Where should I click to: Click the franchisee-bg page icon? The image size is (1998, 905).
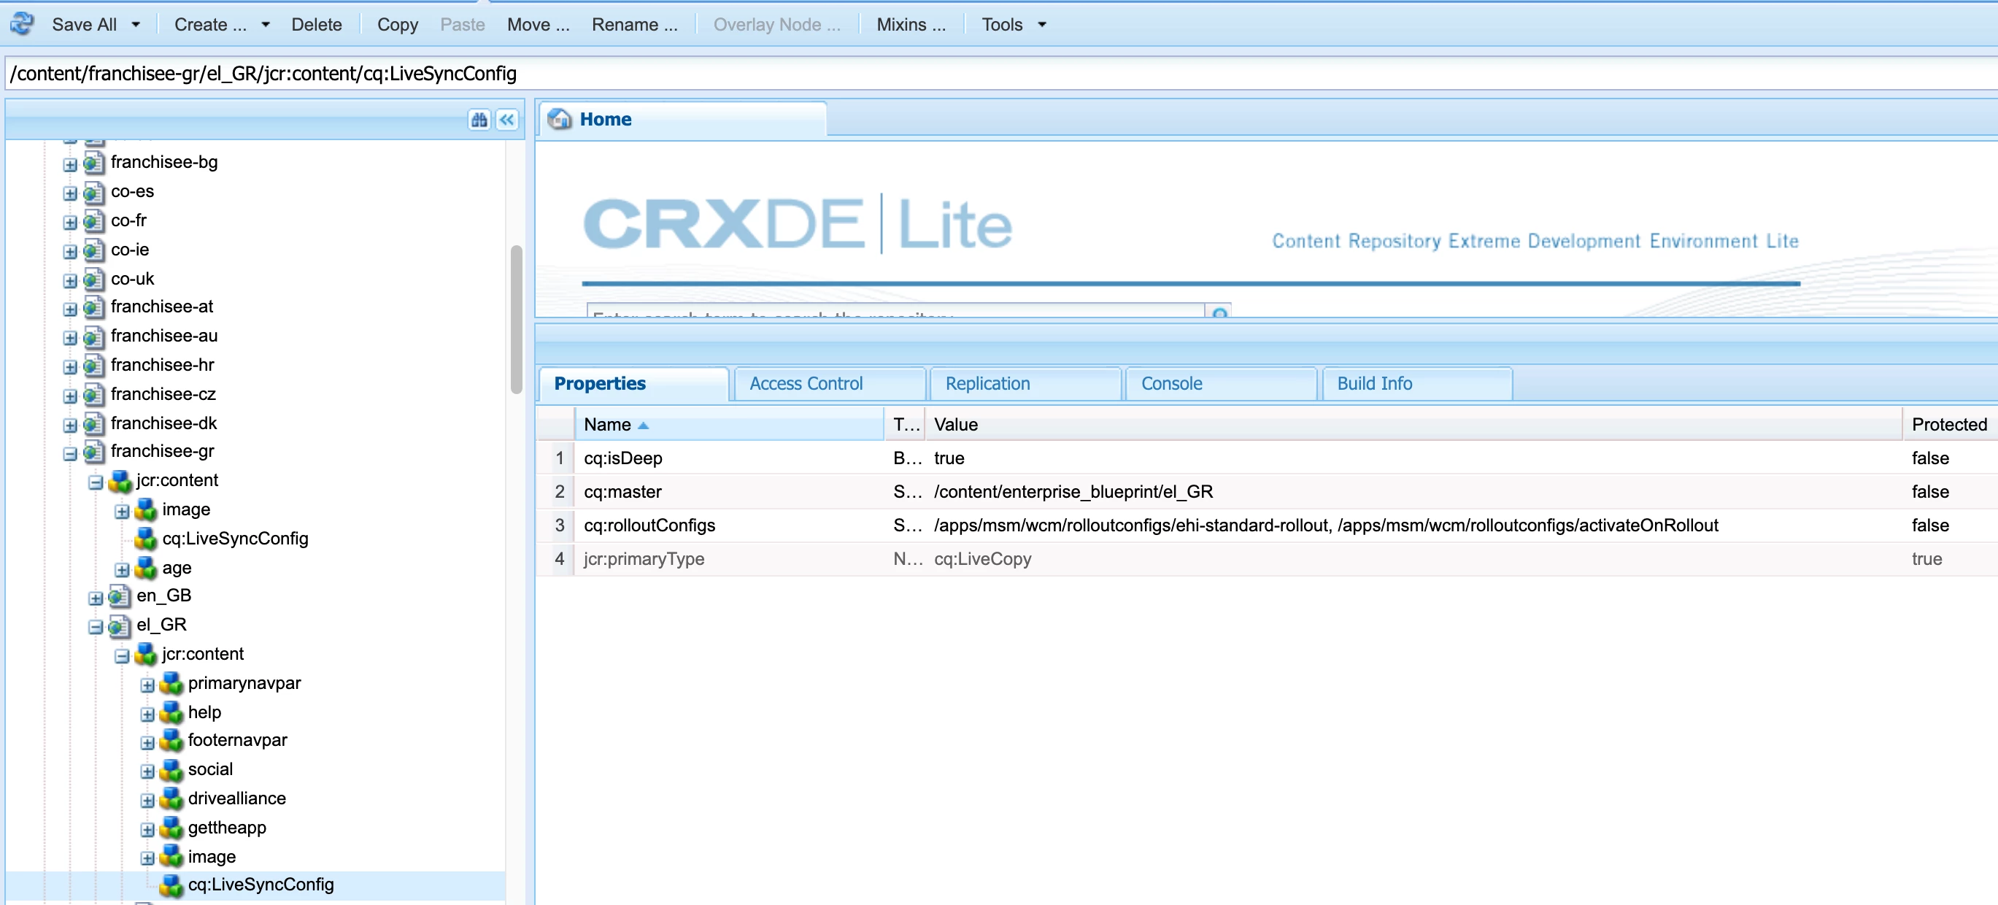[x=94, y=162]
